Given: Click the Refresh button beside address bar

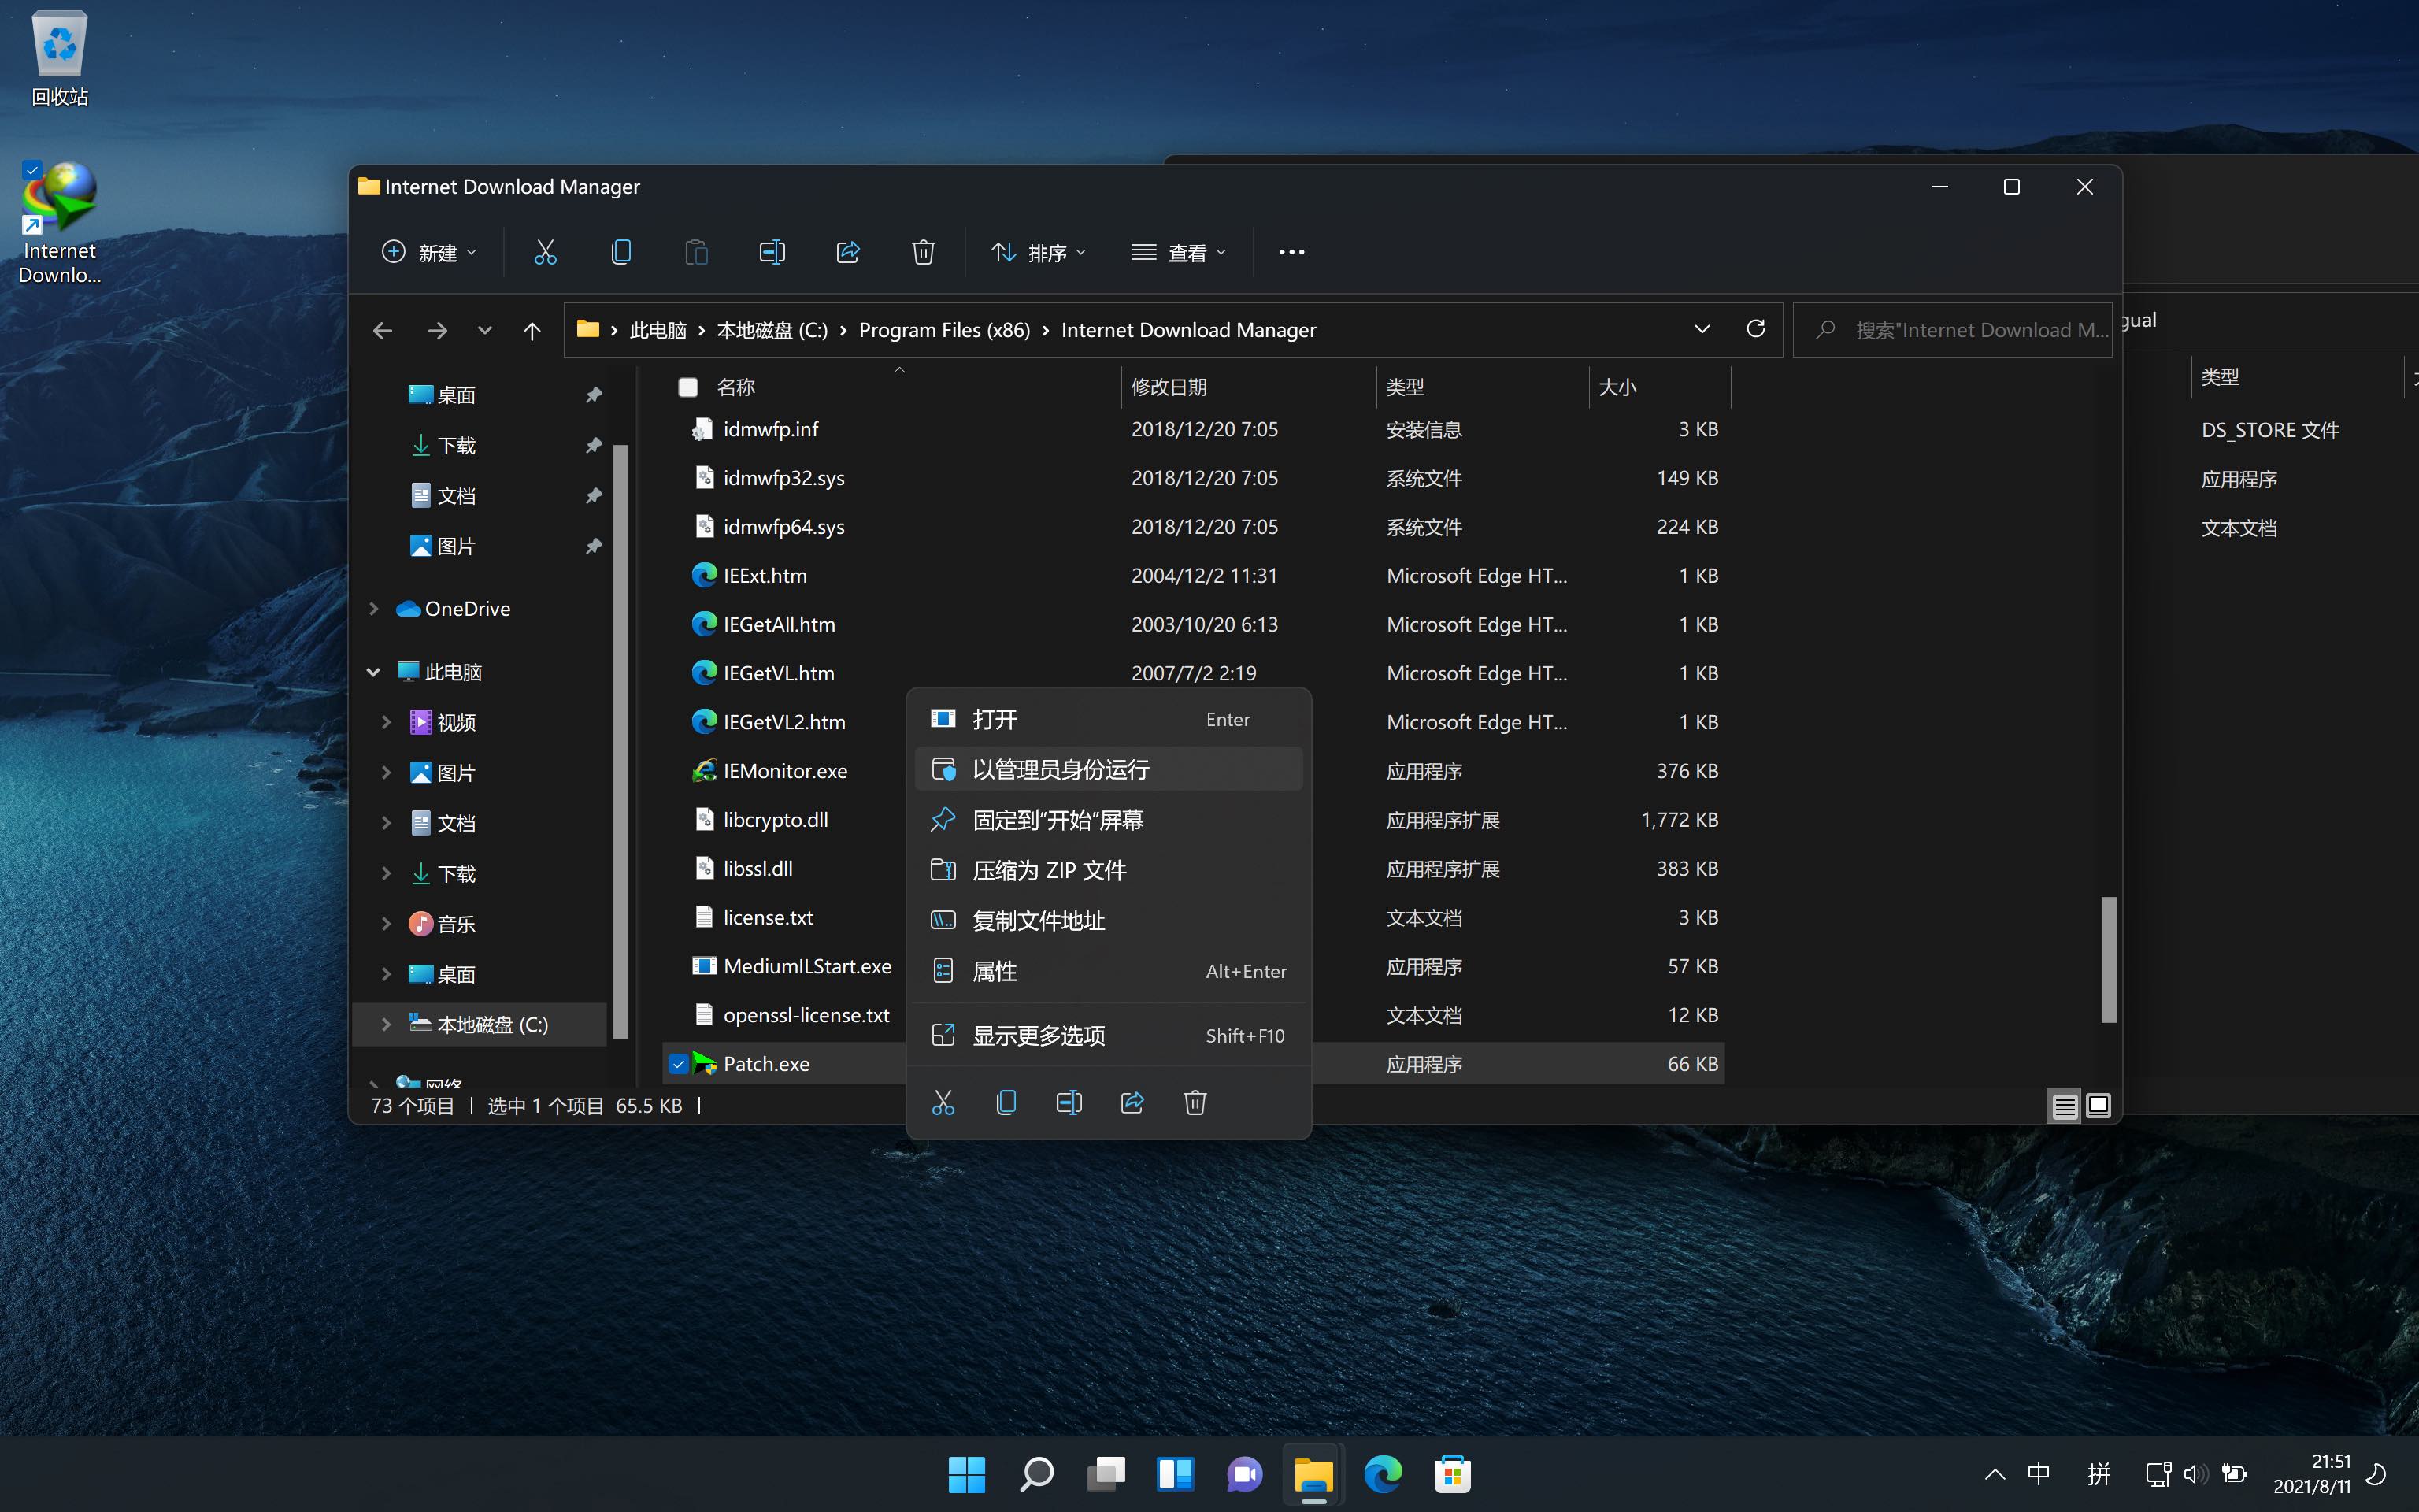Looking at the screenshot, I should 1755,329.
